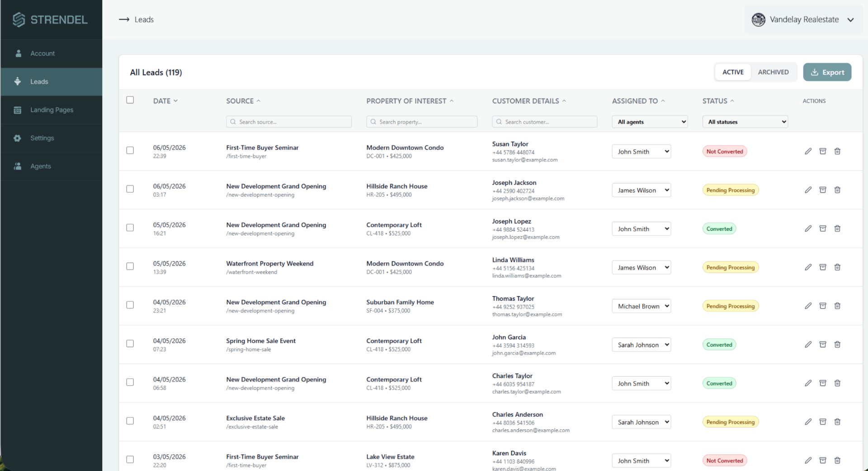Archive the Thomas Taylor lead
This screenshot has height=471, width=868.
(x=823, y=306)
